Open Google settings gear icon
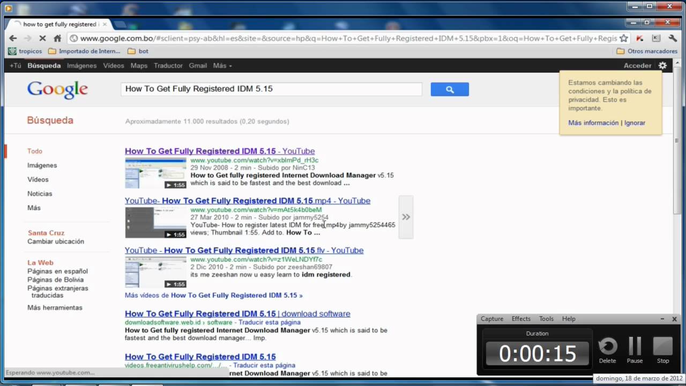 pos(662,65)
